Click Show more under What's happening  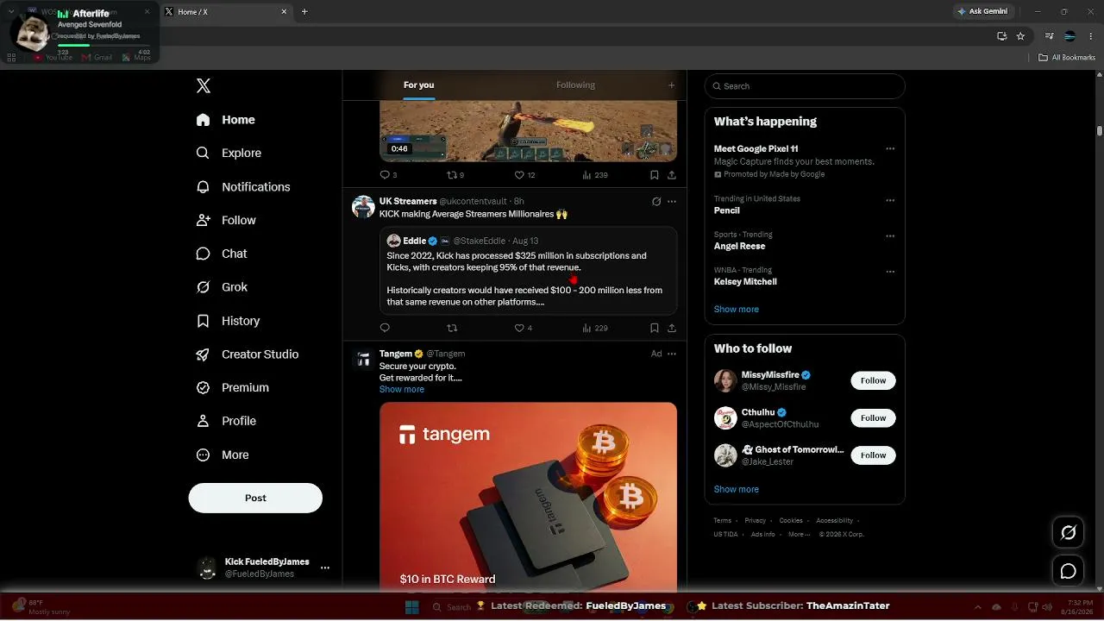737,309
